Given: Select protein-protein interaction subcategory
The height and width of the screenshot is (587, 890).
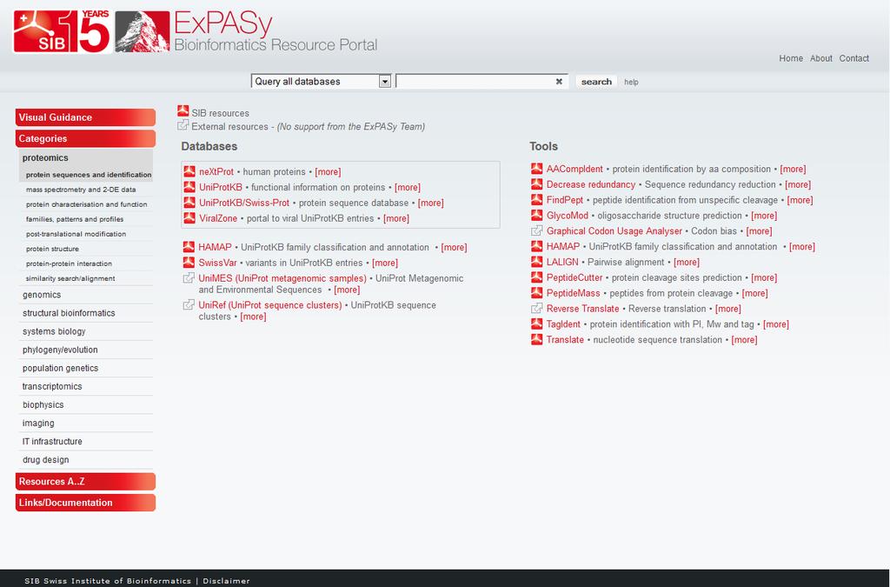Looking at the screenshot, I should click(69, 263).
